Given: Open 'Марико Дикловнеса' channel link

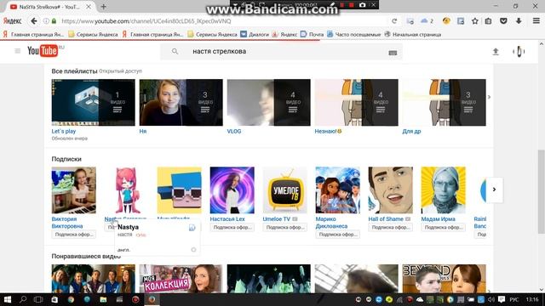Looking at the screenshot, I should click(x=331, y=223).
